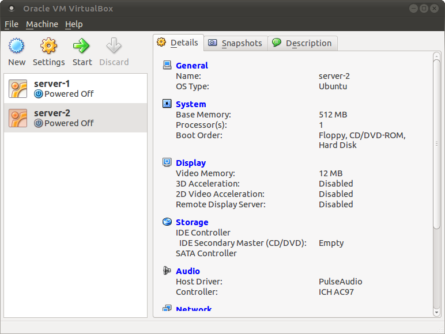Click the scrollbar up arrow in details
Image resolution: width=445 pixels, height=334 pixels.
point(436,56)
